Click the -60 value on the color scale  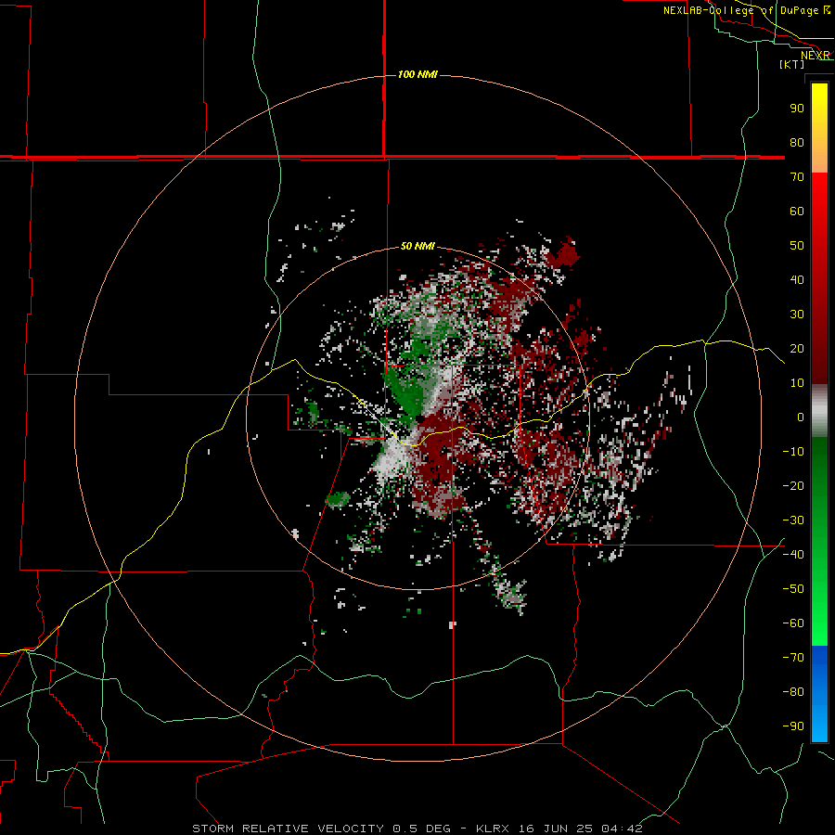pyautogui.click(x=793, y=623)
